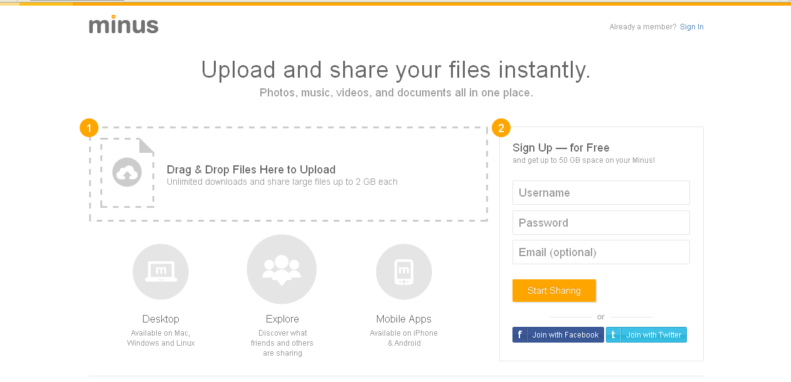Click the Facebook f icon

520,335
